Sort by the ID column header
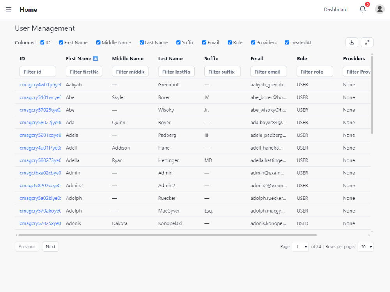Screen dimensions: 390x292 click(x=22, y=59)
